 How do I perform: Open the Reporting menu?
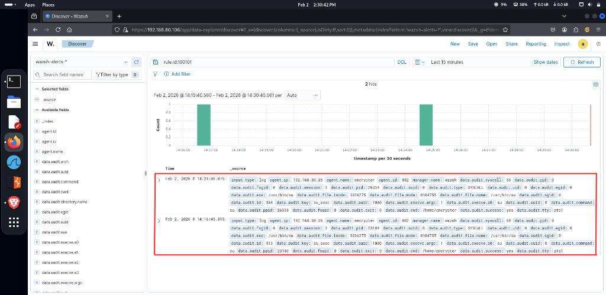tap(536, 44)
